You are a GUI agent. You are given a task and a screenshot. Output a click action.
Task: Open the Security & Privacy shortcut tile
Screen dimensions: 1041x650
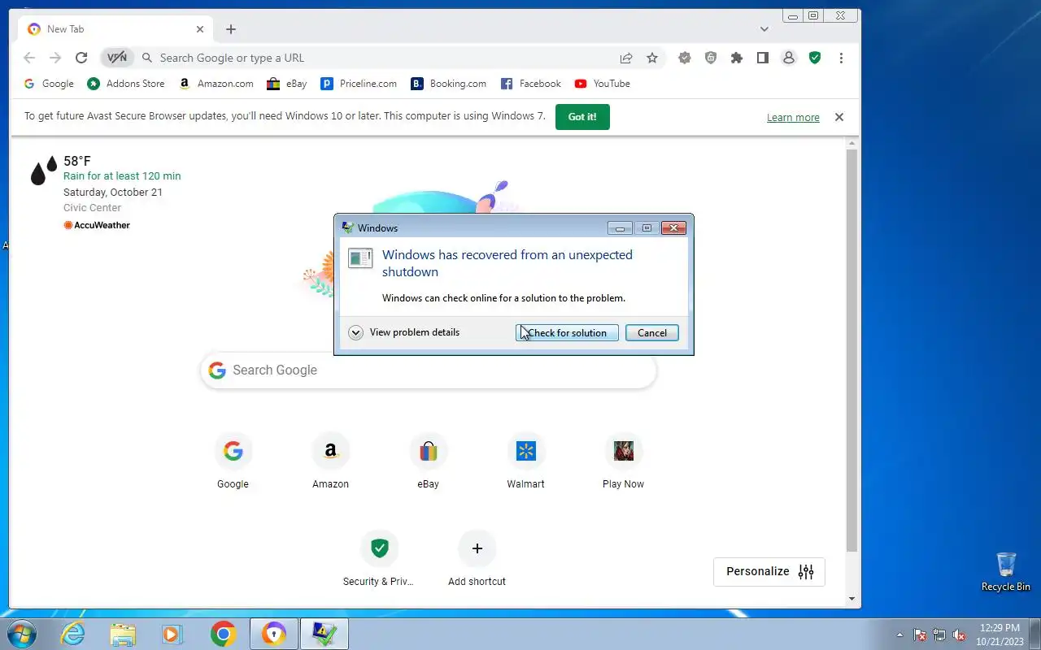click(x=379, y=559)
